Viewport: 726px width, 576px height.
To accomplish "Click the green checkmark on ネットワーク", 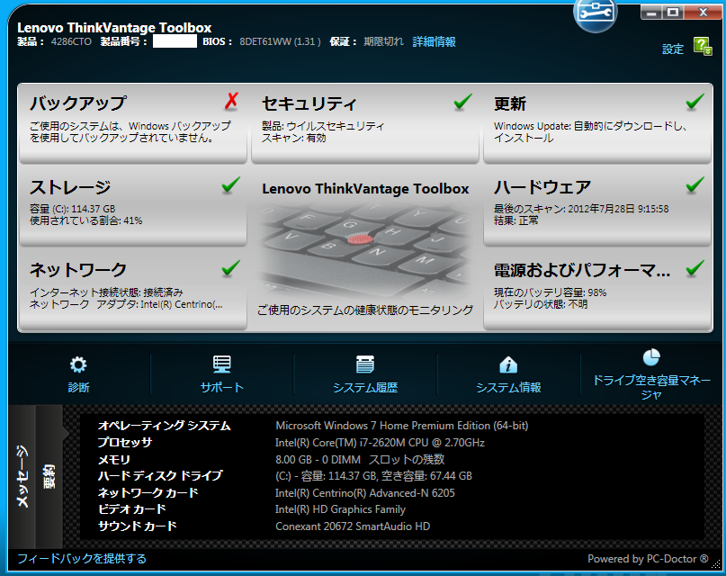I will 230,268.
